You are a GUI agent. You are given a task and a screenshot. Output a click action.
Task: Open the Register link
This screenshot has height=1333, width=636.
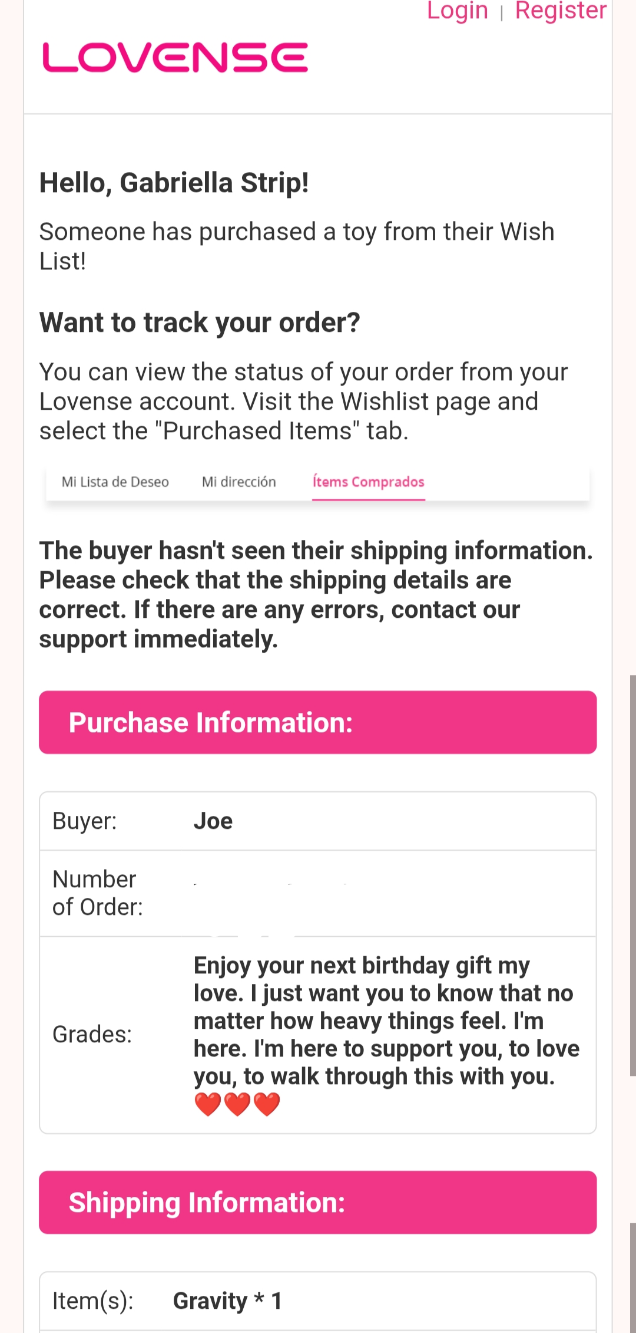(x=560, y=11)
